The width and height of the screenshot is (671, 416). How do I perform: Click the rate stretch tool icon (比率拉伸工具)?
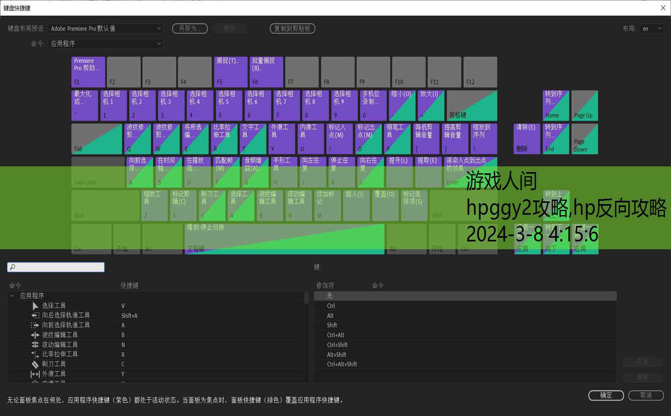pos(35,354)
